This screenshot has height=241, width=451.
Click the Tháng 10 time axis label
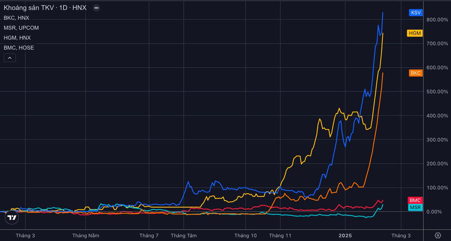click(x=246, y=235)
